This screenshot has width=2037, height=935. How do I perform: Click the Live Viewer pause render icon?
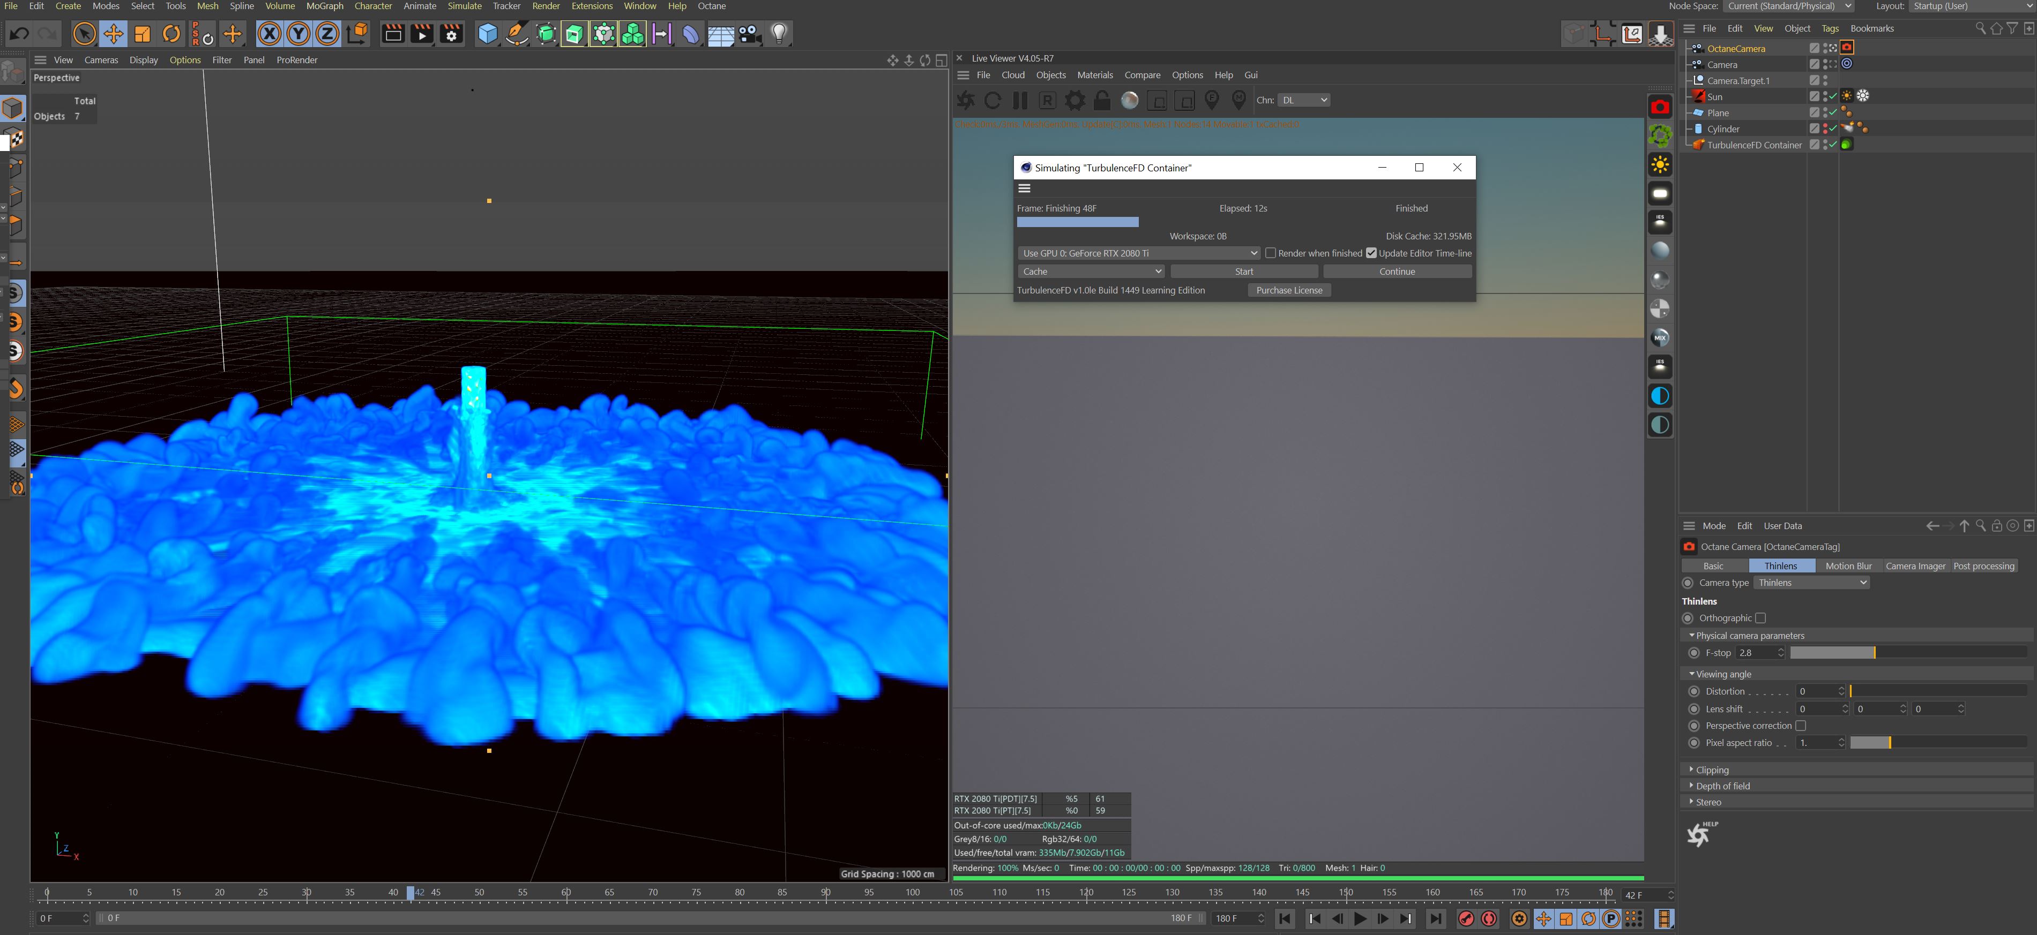1020,100
